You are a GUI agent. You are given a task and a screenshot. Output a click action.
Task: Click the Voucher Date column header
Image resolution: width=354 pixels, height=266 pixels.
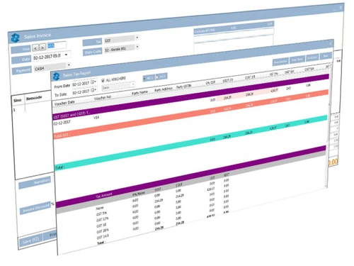64,103
